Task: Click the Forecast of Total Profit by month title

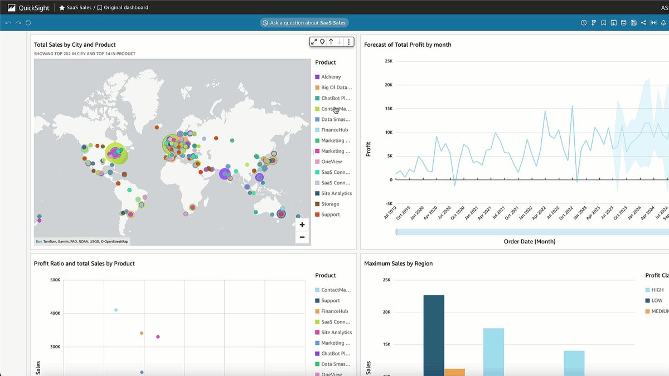Action: point(408,45)
